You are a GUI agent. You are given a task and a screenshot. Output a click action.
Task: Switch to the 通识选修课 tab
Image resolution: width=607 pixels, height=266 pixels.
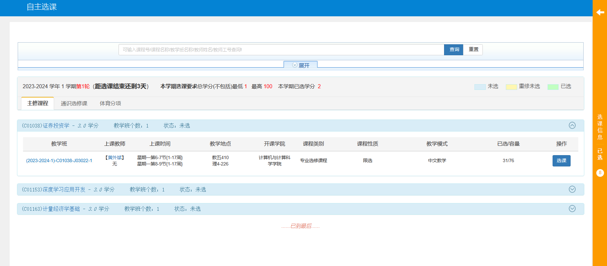[x=74, y=104]
